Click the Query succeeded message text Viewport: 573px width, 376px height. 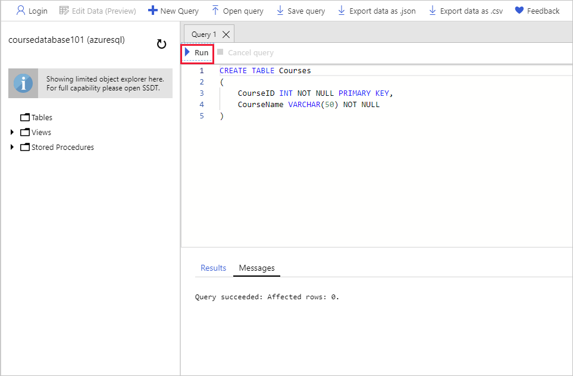(267, 297)
